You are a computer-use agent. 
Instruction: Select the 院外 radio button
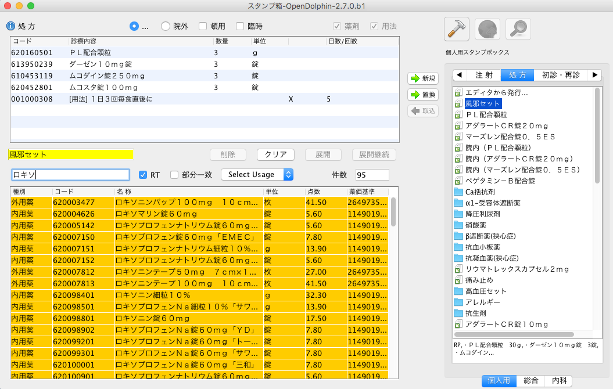pyautogui.click(x=166, y=26)
